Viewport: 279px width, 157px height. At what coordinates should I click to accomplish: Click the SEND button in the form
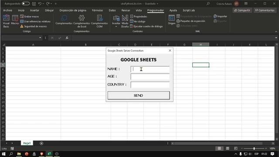[x=139, y=96]
